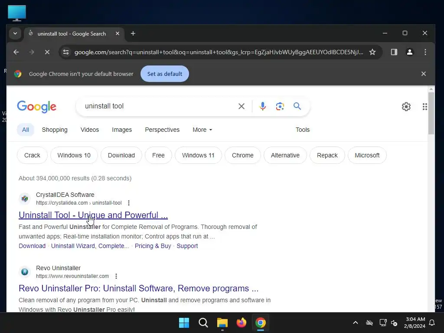This screenshot has width=444, height=333.
Task: Open Chrome side panel icon
Action: [394, 52]
